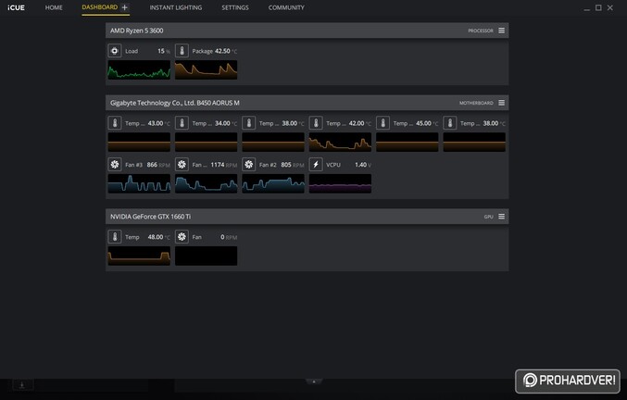627x400 pixels.
Task: Click the download icon at bottom left
Action: tap(22, 385)
